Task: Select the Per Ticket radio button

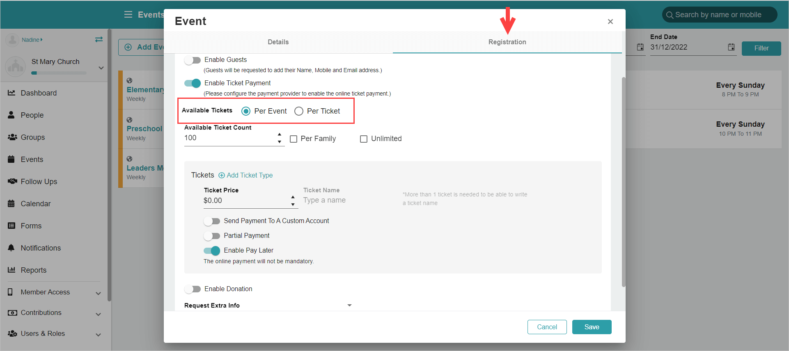Action: point(299,111)
